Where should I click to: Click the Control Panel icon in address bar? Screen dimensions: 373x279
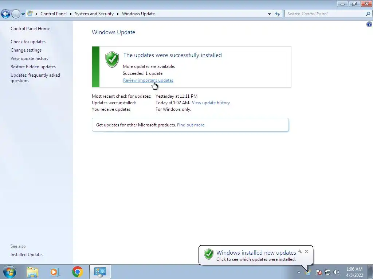(30, 14)
